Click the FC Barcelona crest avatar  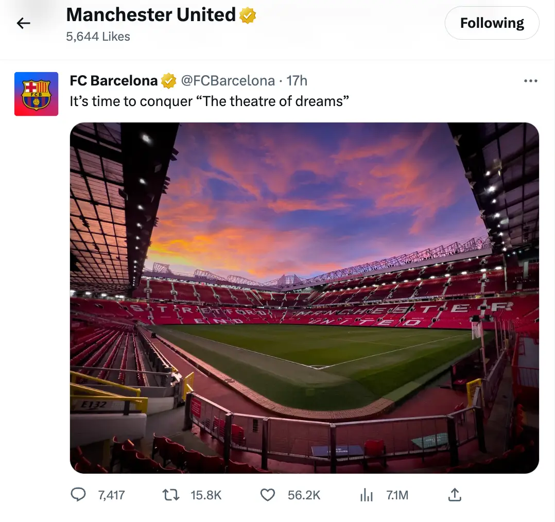tap(36, 93)
